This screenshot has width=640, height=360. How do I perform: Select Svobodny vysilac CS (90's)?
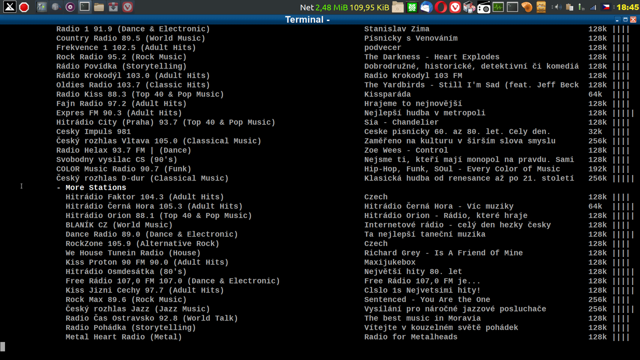click(116, 159)
